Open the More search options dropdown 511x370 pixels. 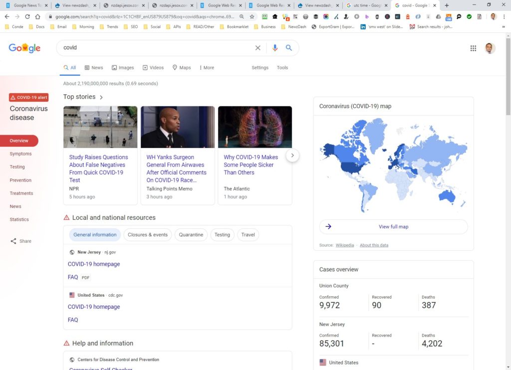(x=207, y=68)
